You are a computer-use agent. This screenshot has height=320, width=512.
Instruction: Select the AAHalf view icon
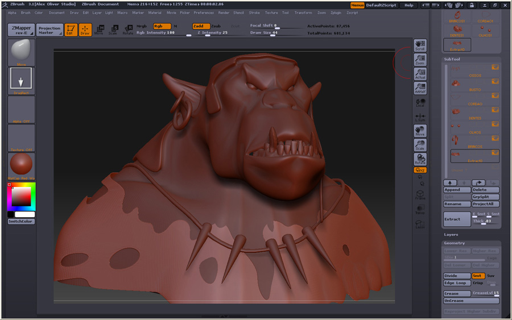[420, 88]
